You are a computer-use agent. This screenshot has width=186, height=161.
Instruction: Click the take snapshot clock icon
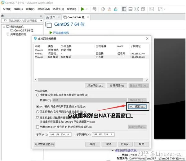[x=103, y=9]
